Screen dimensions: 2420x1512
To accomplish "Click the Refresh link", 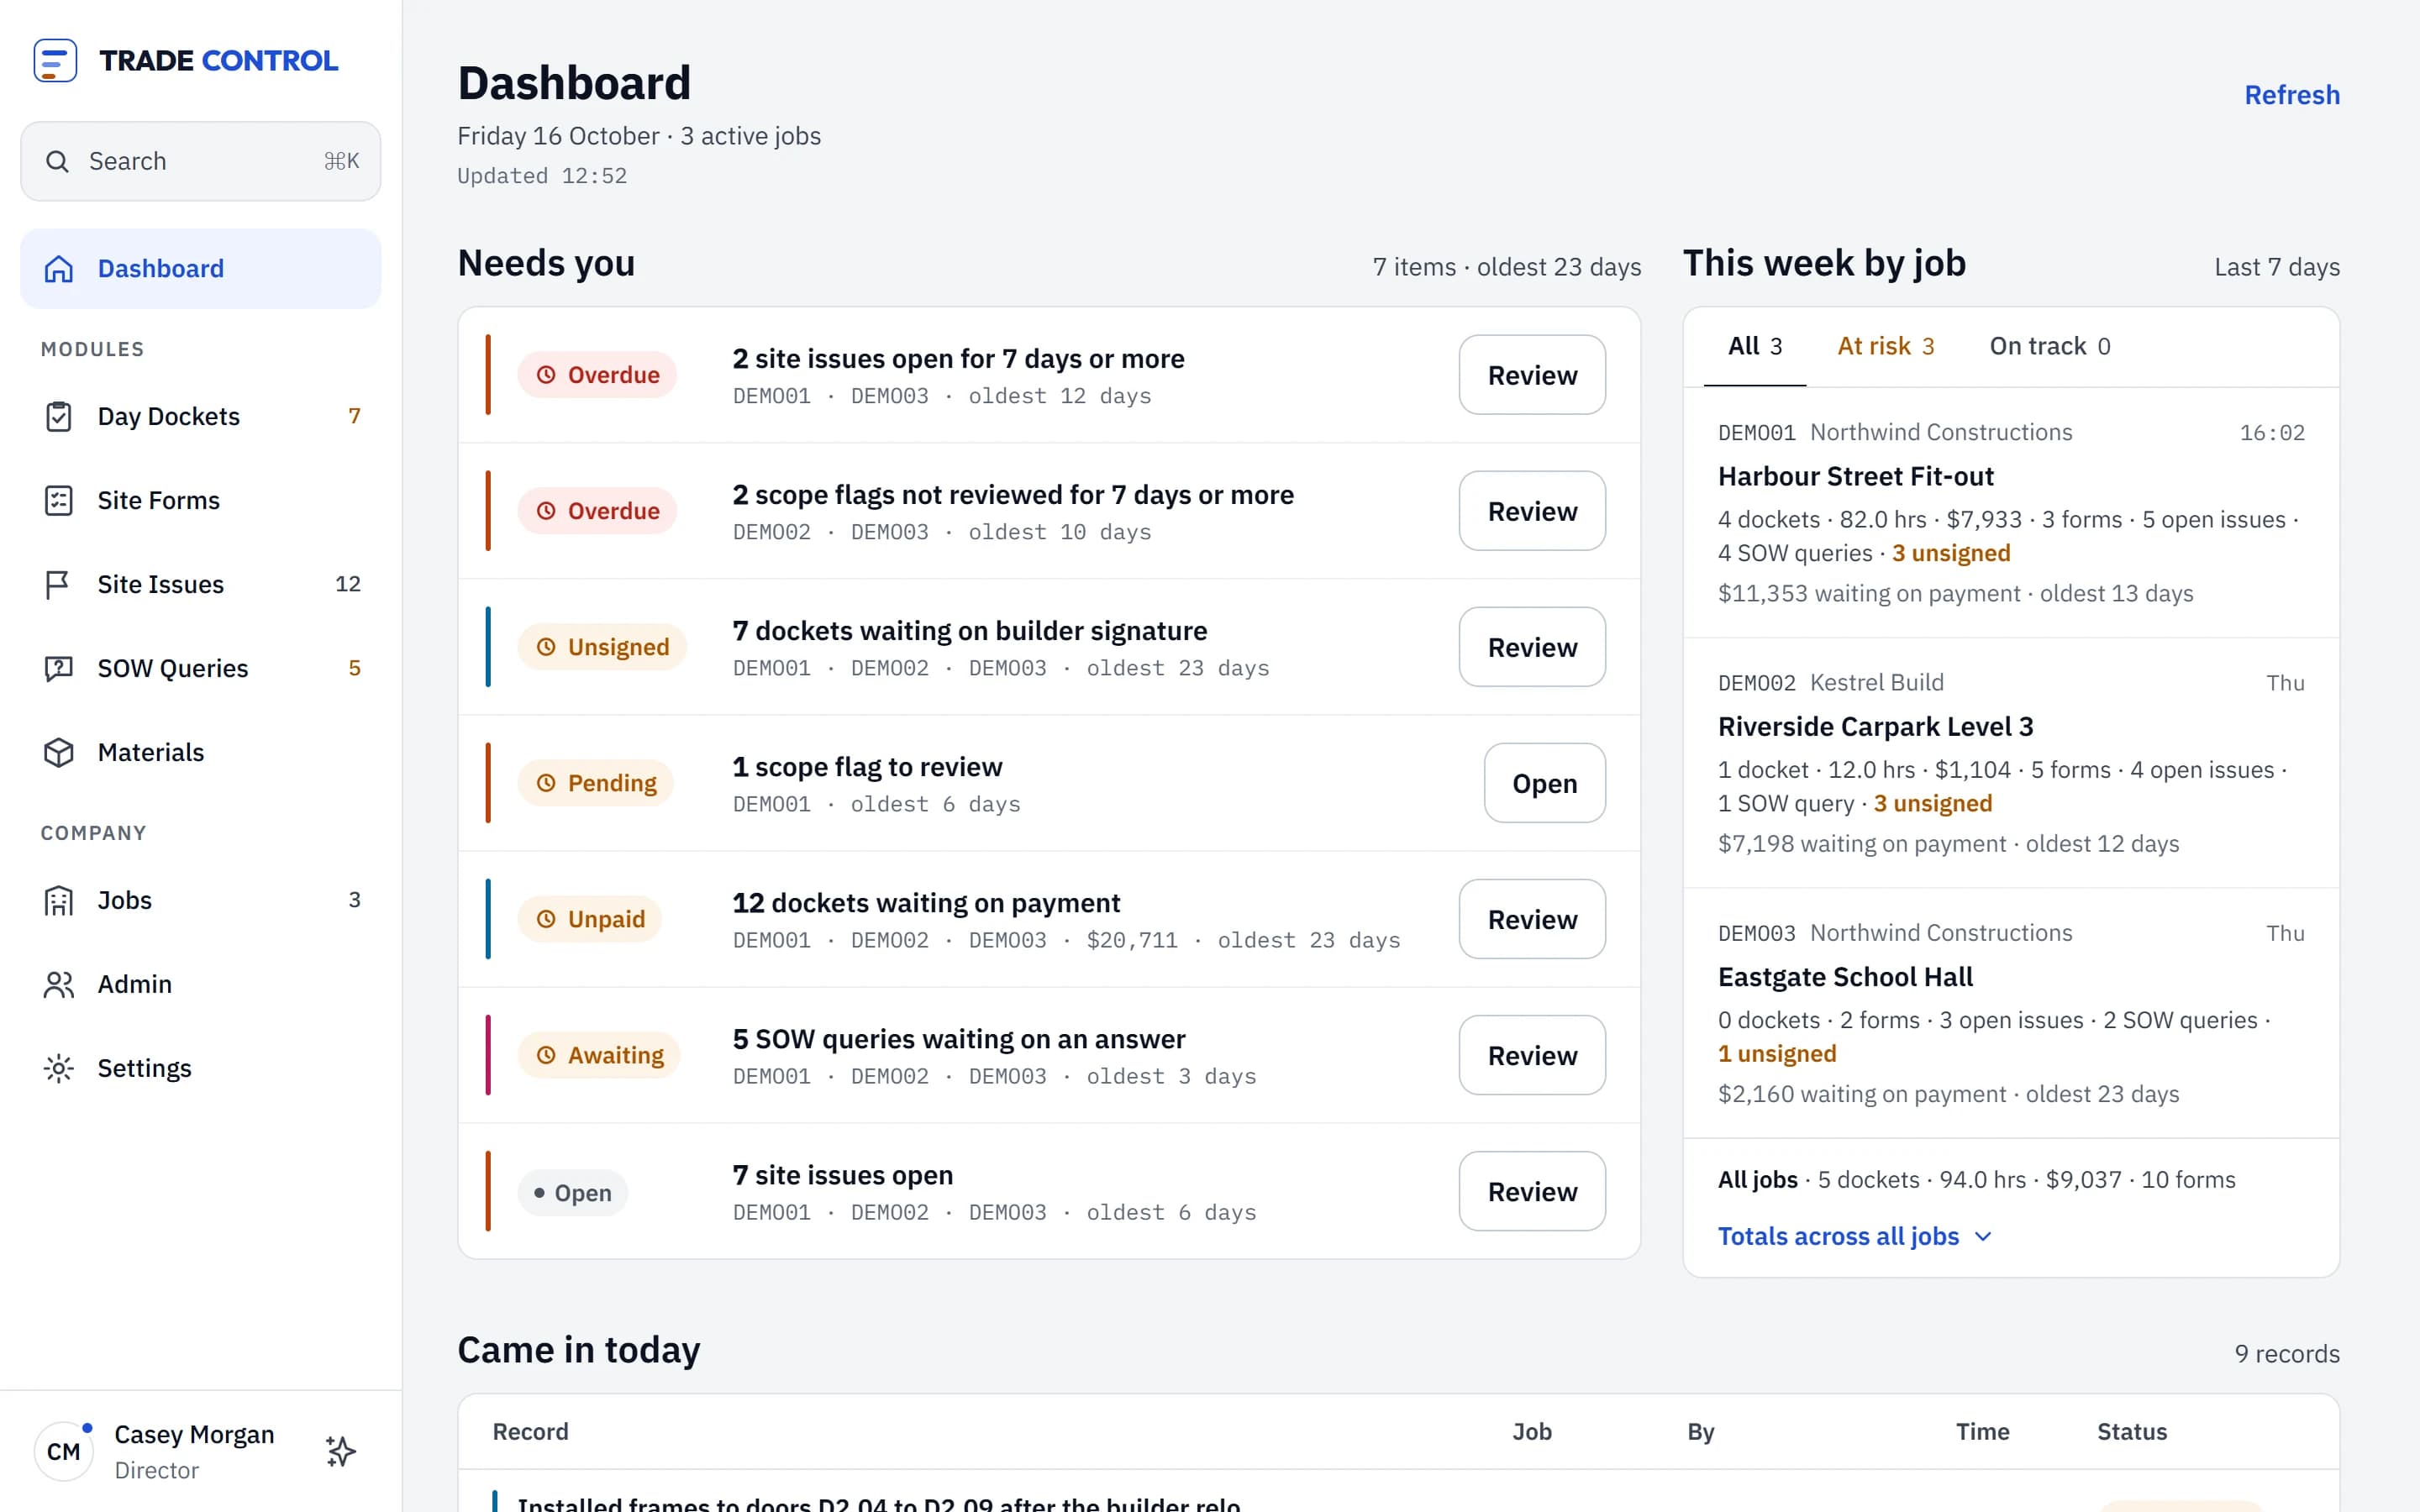I will click(2292, 95).
